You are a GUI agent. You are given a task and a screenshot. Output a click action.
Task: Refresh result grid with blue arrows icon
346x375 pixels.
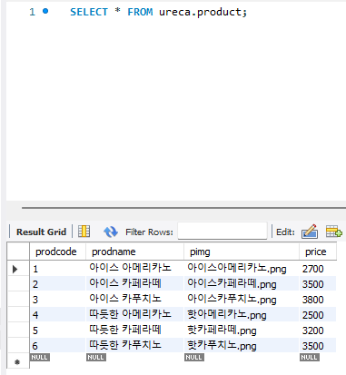pyautogui.click(x=111, y=232)
